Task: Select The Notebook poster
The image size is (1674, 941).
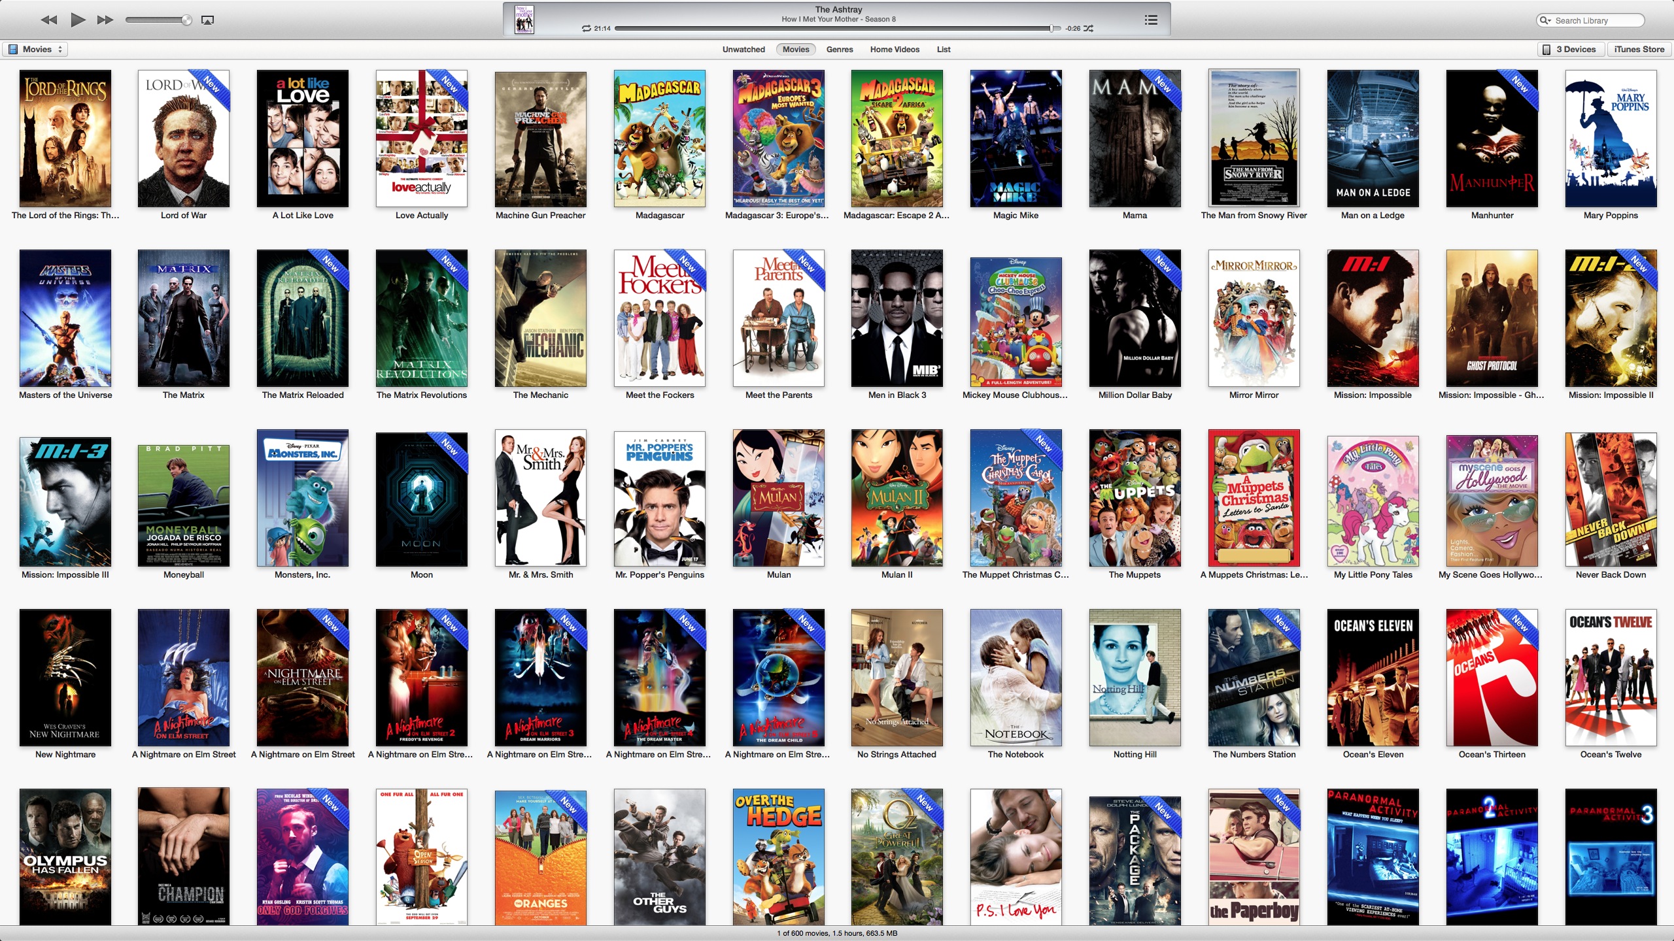Action: coord(1016,678)
